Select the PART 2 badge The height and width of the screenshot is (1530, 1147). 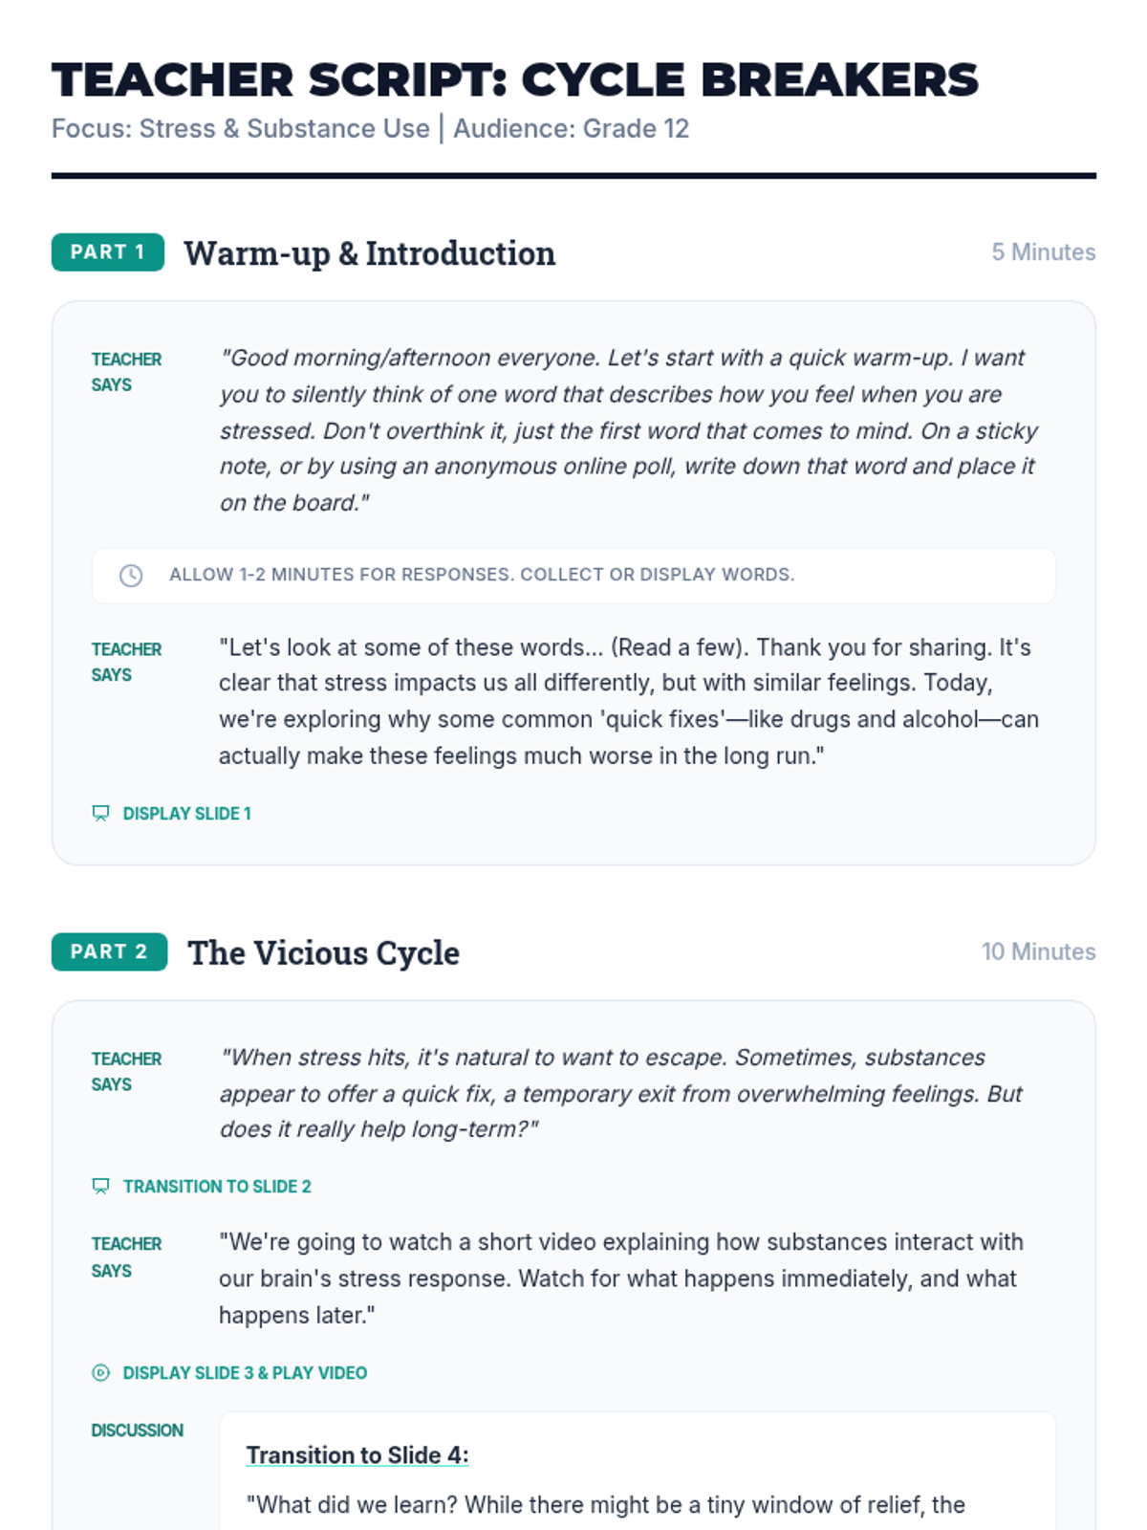109,952
